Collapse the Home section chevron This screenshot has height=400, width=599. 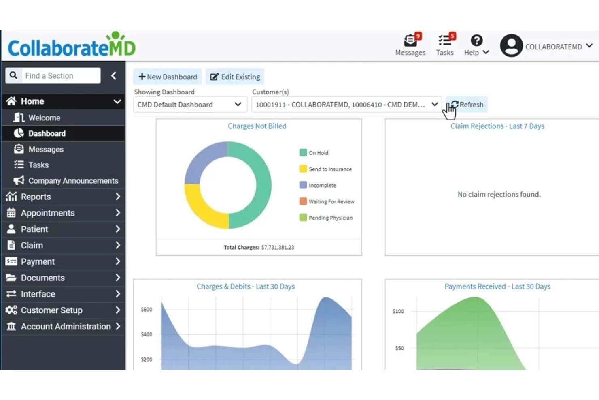coord(117,101)
